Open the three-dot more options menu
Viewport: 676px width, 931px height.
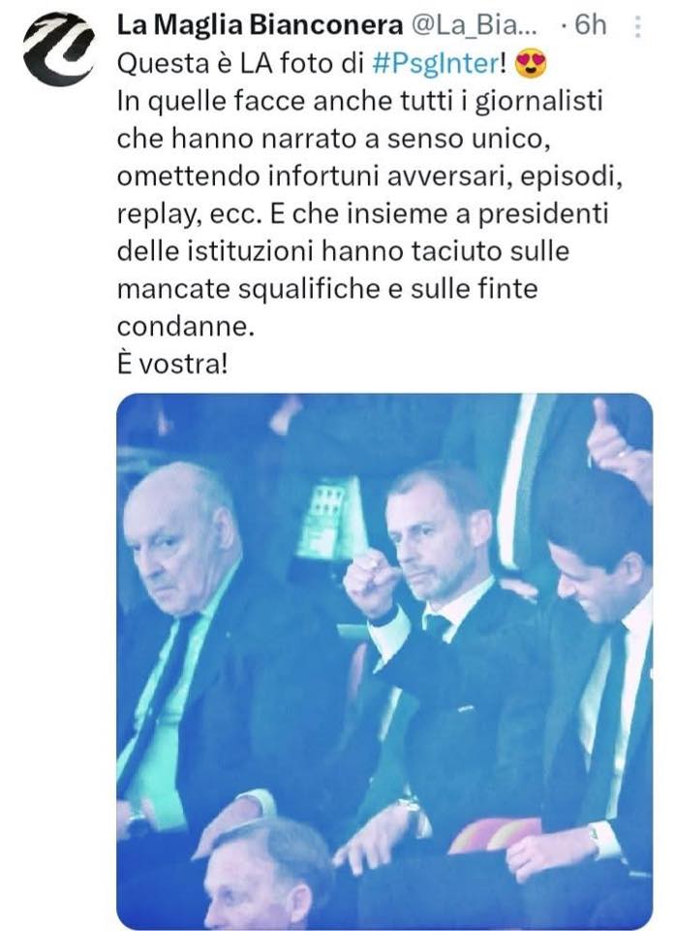(637, 27)
